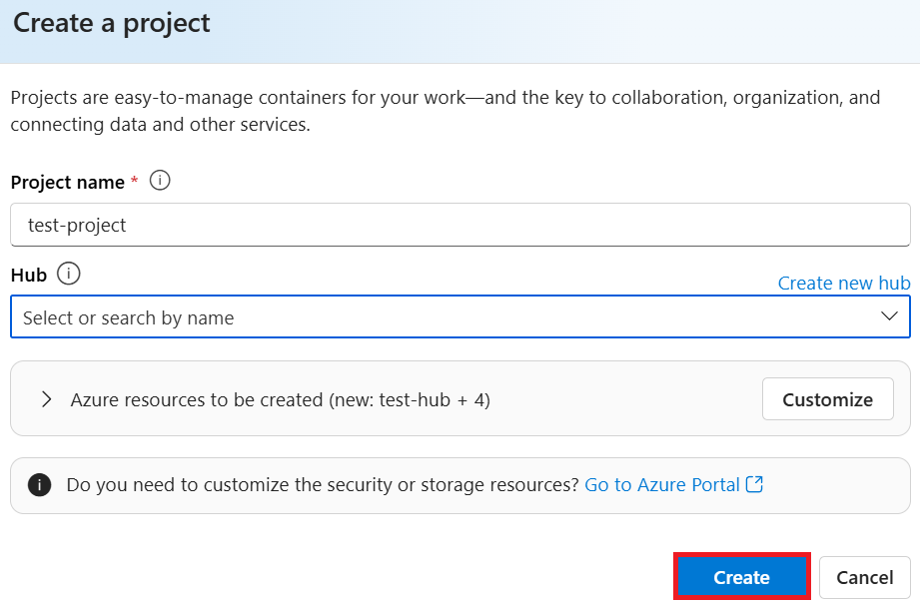Click the black info icon in the notice

point(40,485)
